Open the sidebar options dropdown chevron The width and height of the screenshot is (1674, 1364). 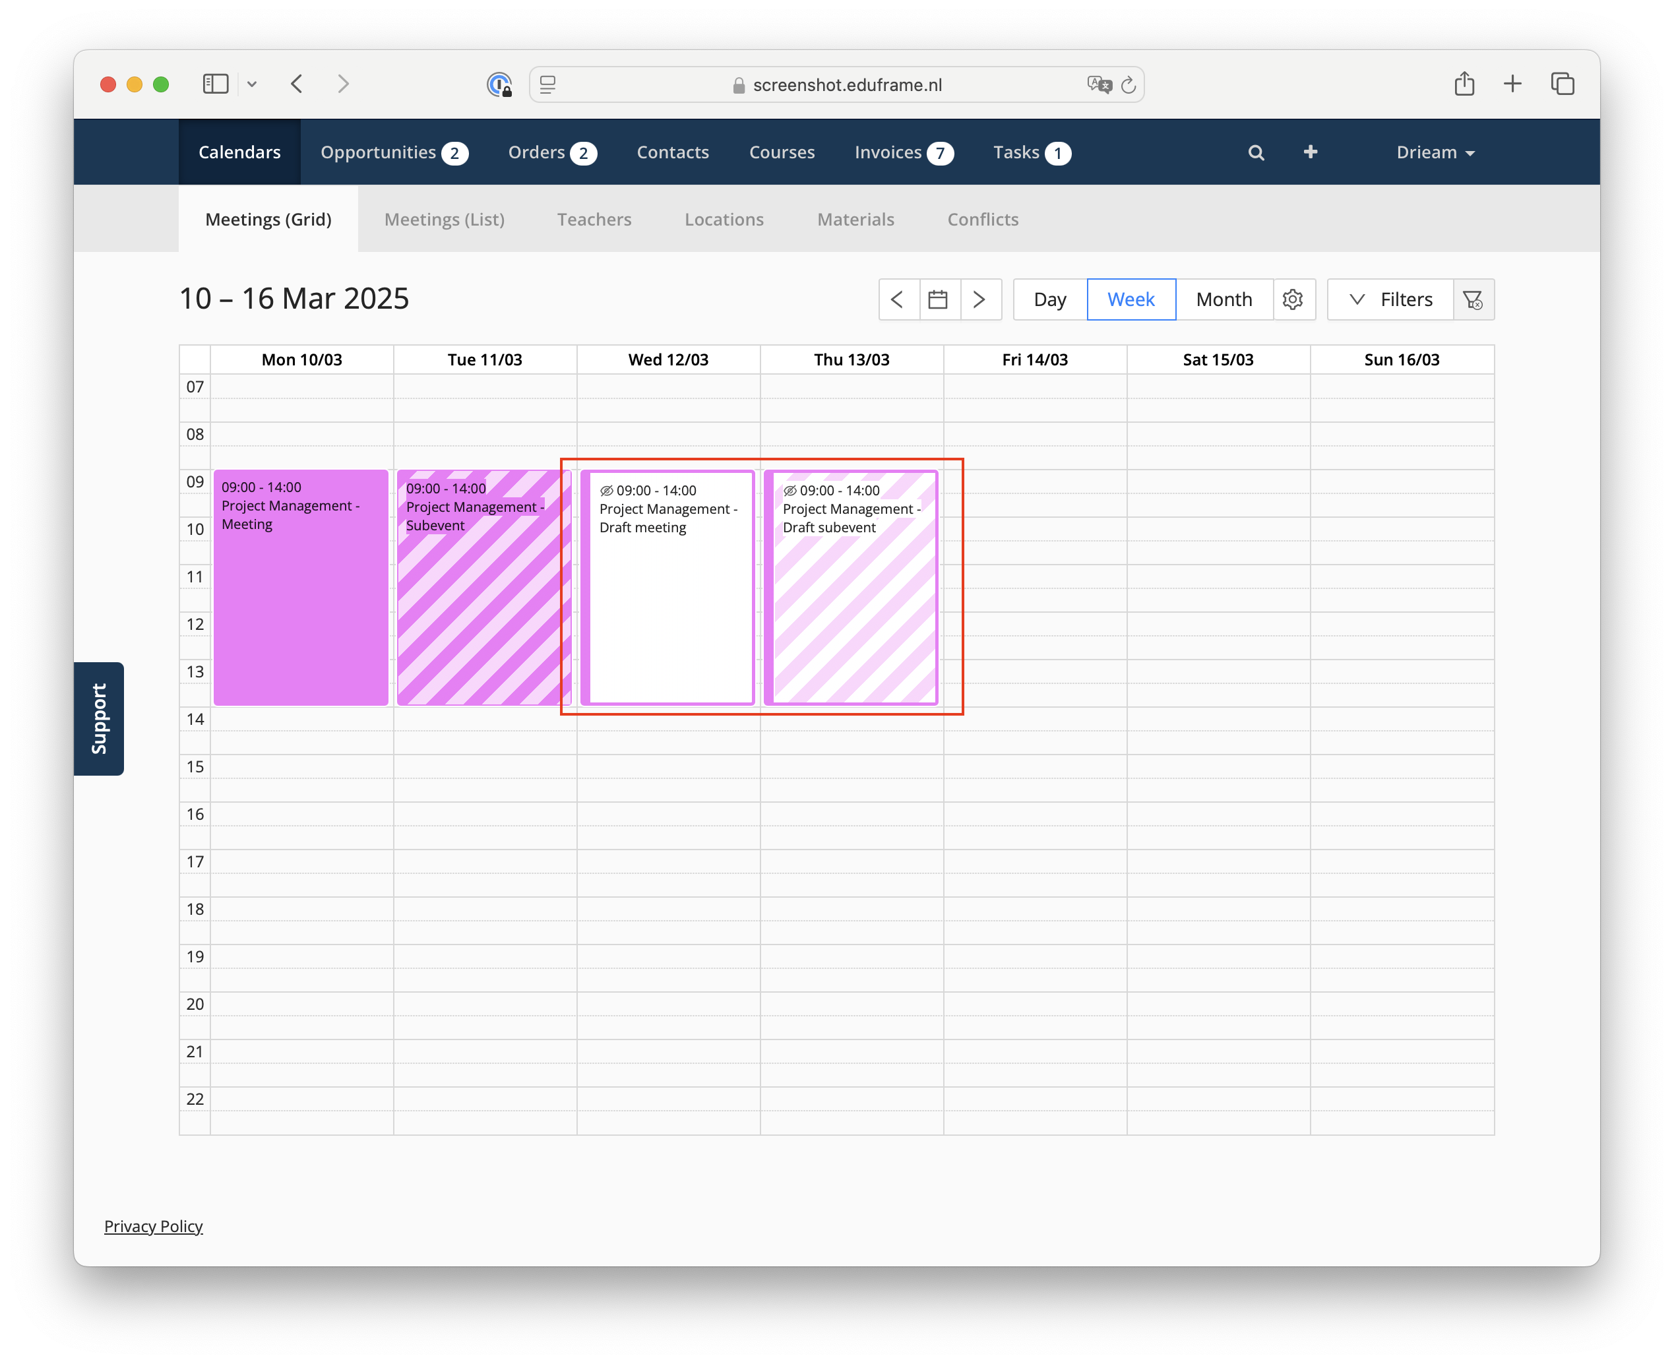tap(251, 84)
